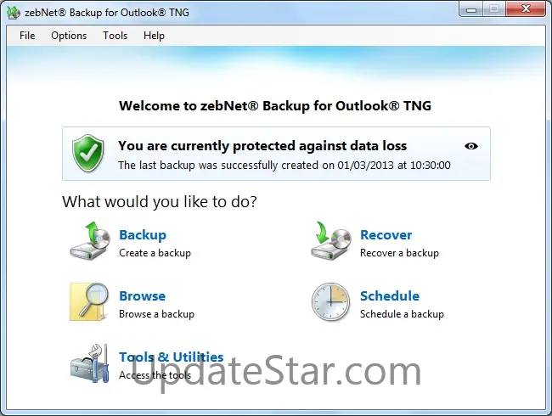Viewport: 552px width, 416px height.
Task: Click the last backup status message panel
Action: tap(276, 154)
